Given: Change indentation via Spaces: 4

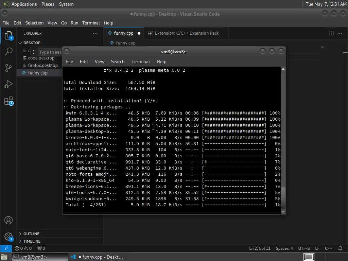Looking at the screenshot, I should 284,248.
